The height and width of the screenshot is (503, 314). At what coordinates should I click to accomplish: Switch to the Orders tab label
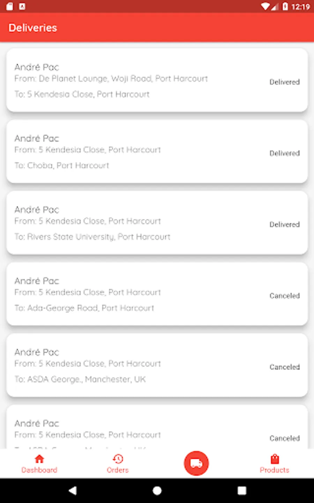[118, 470]
